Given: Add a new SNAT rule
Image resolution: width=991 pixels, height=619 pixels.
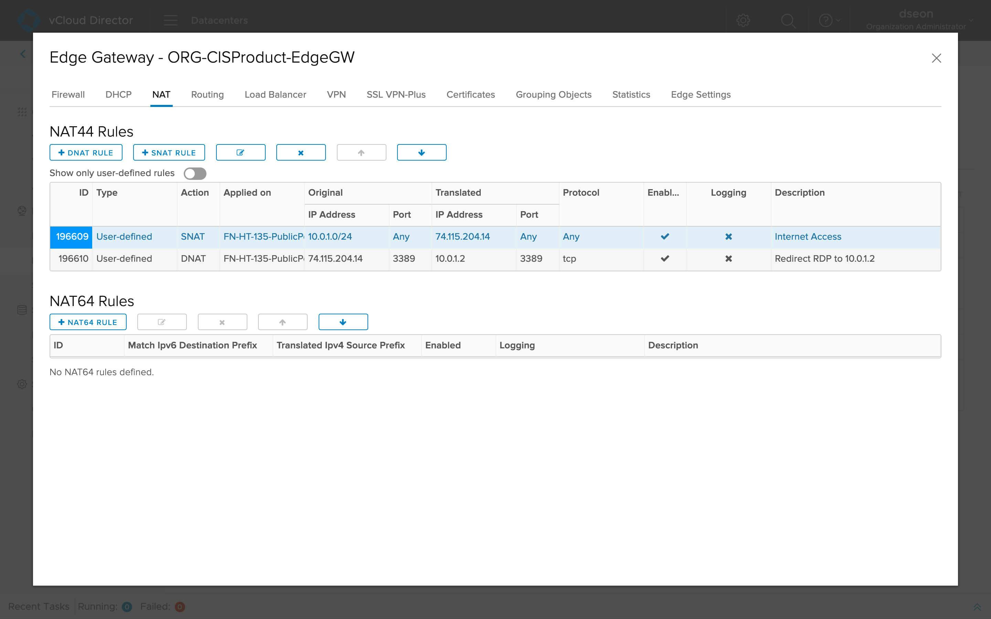Looking at the screenshot, I should 168,152.
